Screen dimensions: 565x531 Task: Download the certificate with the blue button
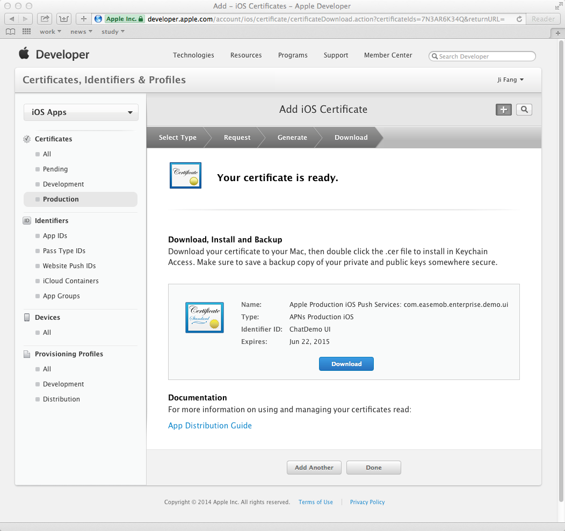[346, 364]
